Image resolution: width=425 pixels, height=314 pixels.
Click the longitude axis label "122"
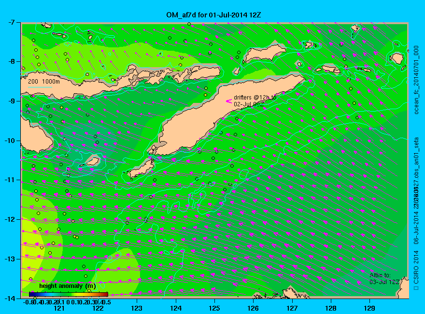click(x=98, y=308)
